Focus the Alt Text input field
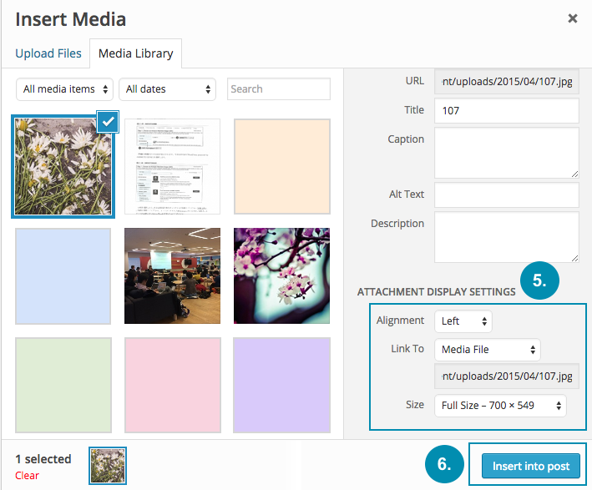 (506, 194)
